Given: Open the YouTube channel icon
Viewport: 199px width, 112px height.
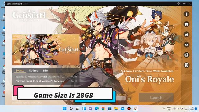Looking at the screenshot, I should pyautogui.click(x=187, y=44).
